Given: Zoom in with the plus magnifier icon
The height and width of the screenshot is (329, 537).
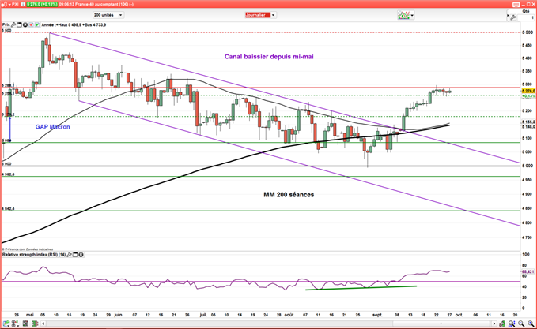Looking at the screenshot, I should point(531,323).
